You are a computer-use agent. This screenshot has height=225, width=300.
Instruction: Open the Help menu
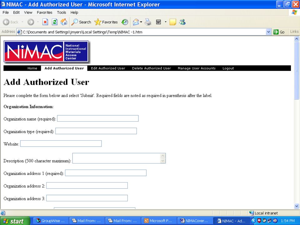click(74, 12)
